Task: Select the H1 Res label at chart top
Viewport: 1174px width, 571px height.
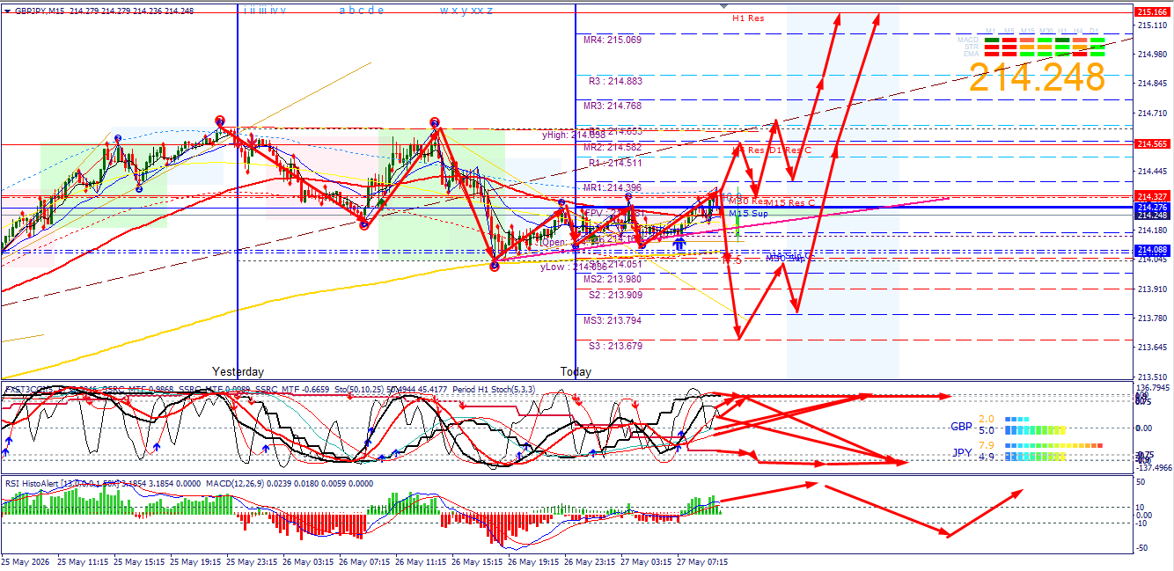Action: click(748, 18)
